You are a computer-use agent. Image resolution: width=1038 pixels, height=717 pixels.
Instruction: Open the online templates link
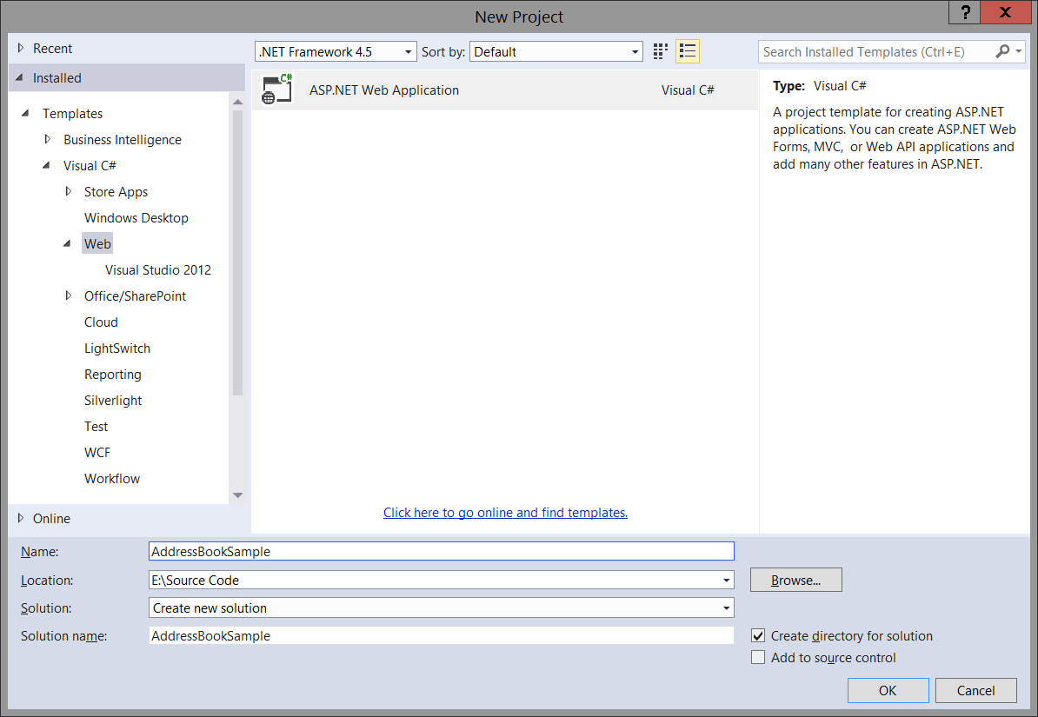point(505,512)
